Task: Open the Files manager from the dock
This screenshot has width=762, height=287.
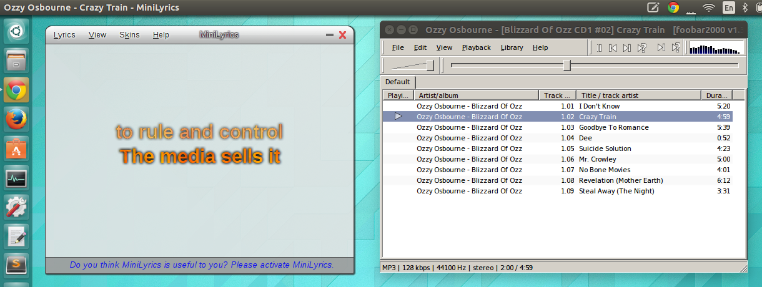Action: tap(16, 61)
